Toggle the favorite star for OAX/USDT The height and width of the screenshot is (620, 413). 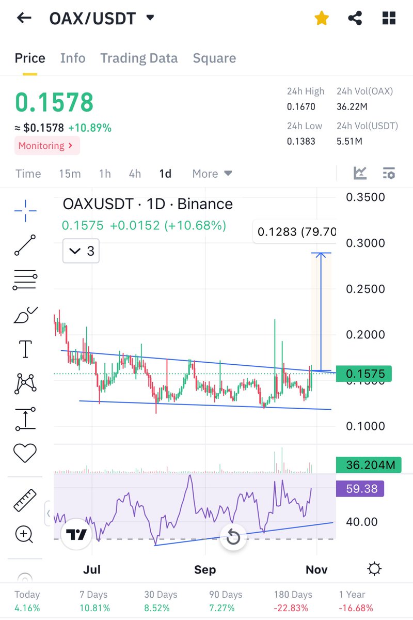pyautogui.click(x=321, y=18)
